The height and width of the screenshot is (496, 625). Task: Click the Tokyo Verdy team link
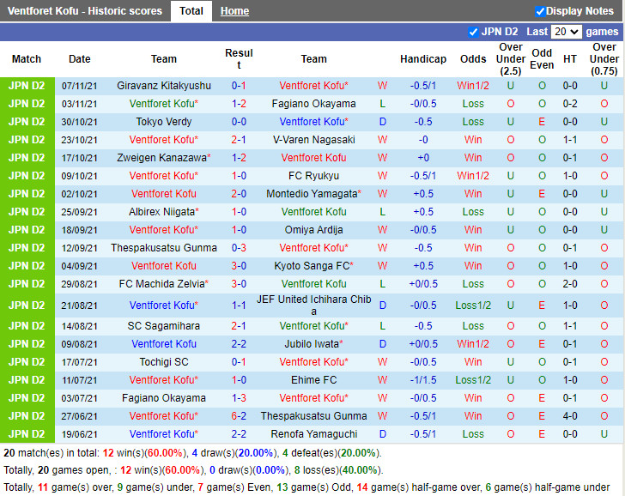(x=163, y=122)
